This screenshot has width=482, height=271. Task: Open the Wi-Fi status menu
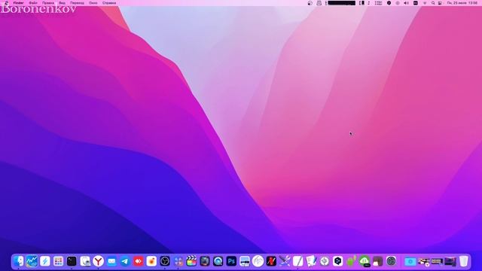(x=425, y=3)
